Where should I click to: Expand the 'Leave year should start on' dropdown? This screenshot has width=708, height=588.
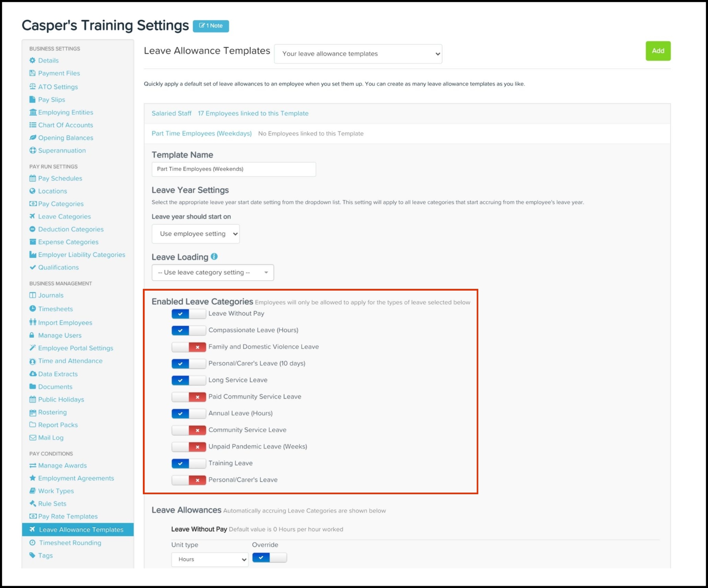195,234
